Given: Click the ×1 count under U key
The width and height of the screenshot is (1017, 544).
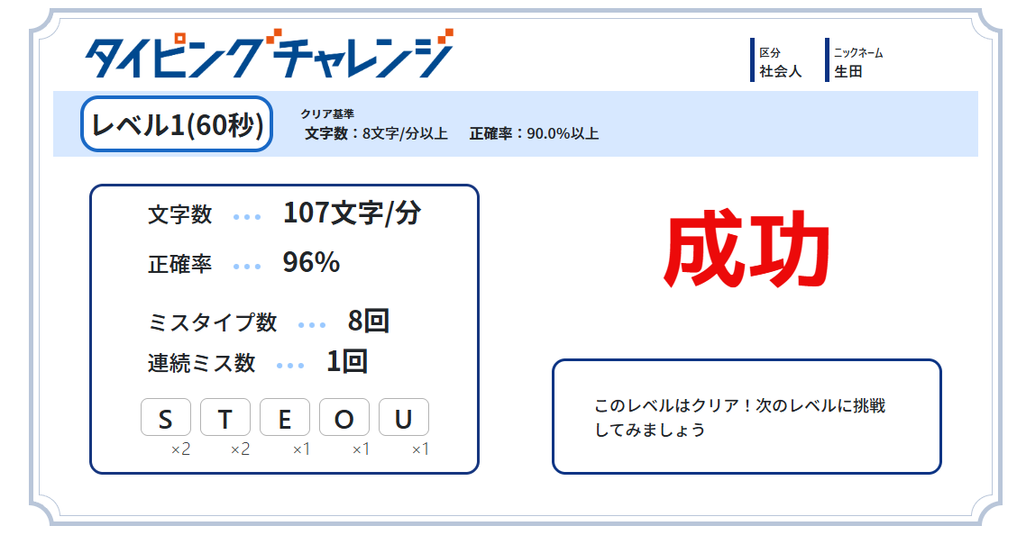Looking at the screenshot, I should pyautogui.click(x=420, y=449).
